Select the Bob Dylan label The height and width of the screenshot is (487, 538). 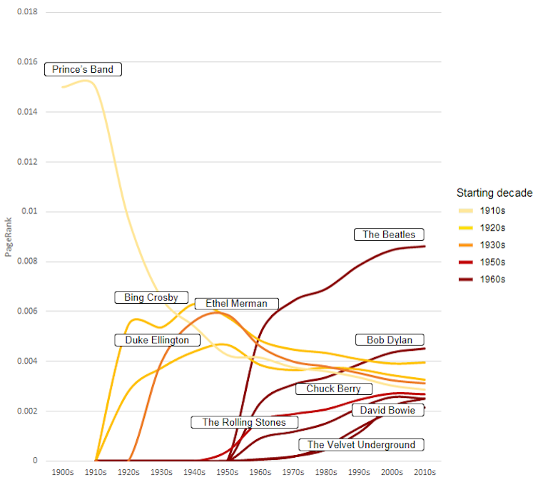coord(390,340)
